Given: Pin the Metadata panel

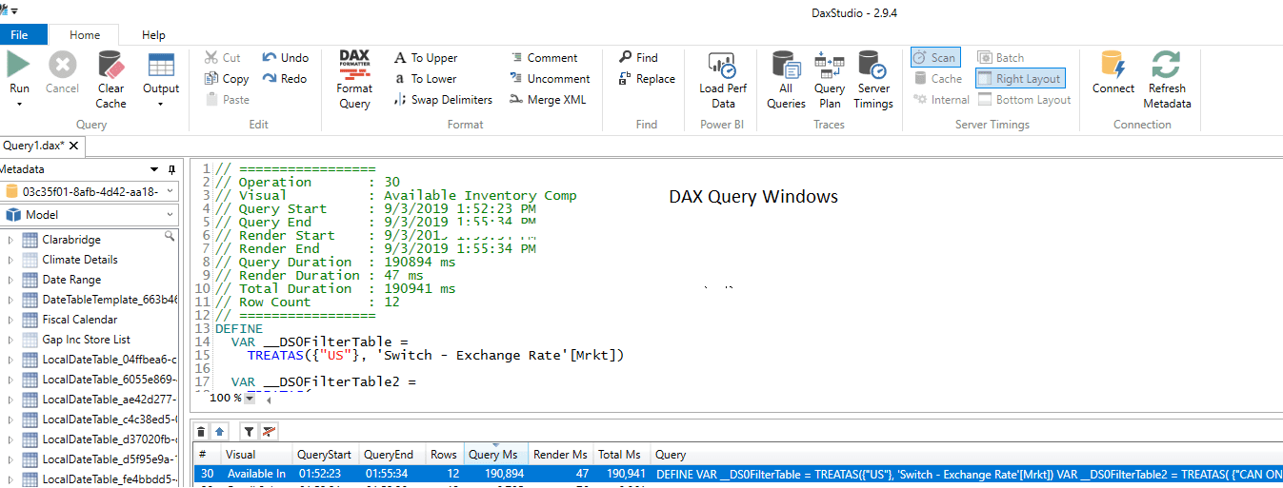Looking at the screenshot, I should (171, 169).
